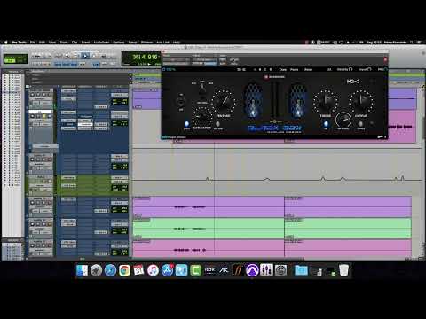Click the plugin redo arrow icon
The width and height of the screenshot is (426, 319).
coord(244,69)
